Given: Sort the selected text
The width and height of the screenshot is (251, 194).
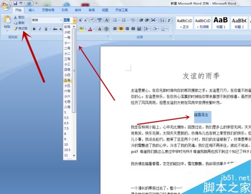Looking at the screenshot, I should 162,20.
